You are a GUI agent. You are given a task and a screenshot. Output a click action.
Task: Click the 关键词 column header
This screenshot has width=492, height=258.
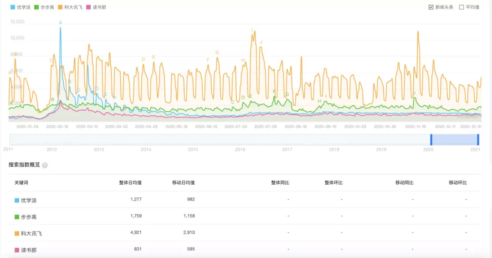coord(21,183)
